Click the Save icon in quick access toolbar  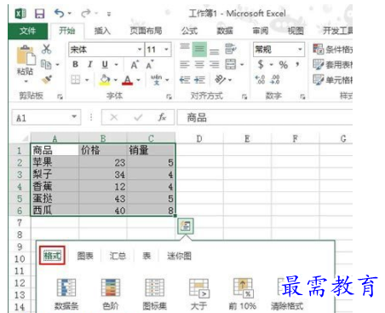click(40, 14)
